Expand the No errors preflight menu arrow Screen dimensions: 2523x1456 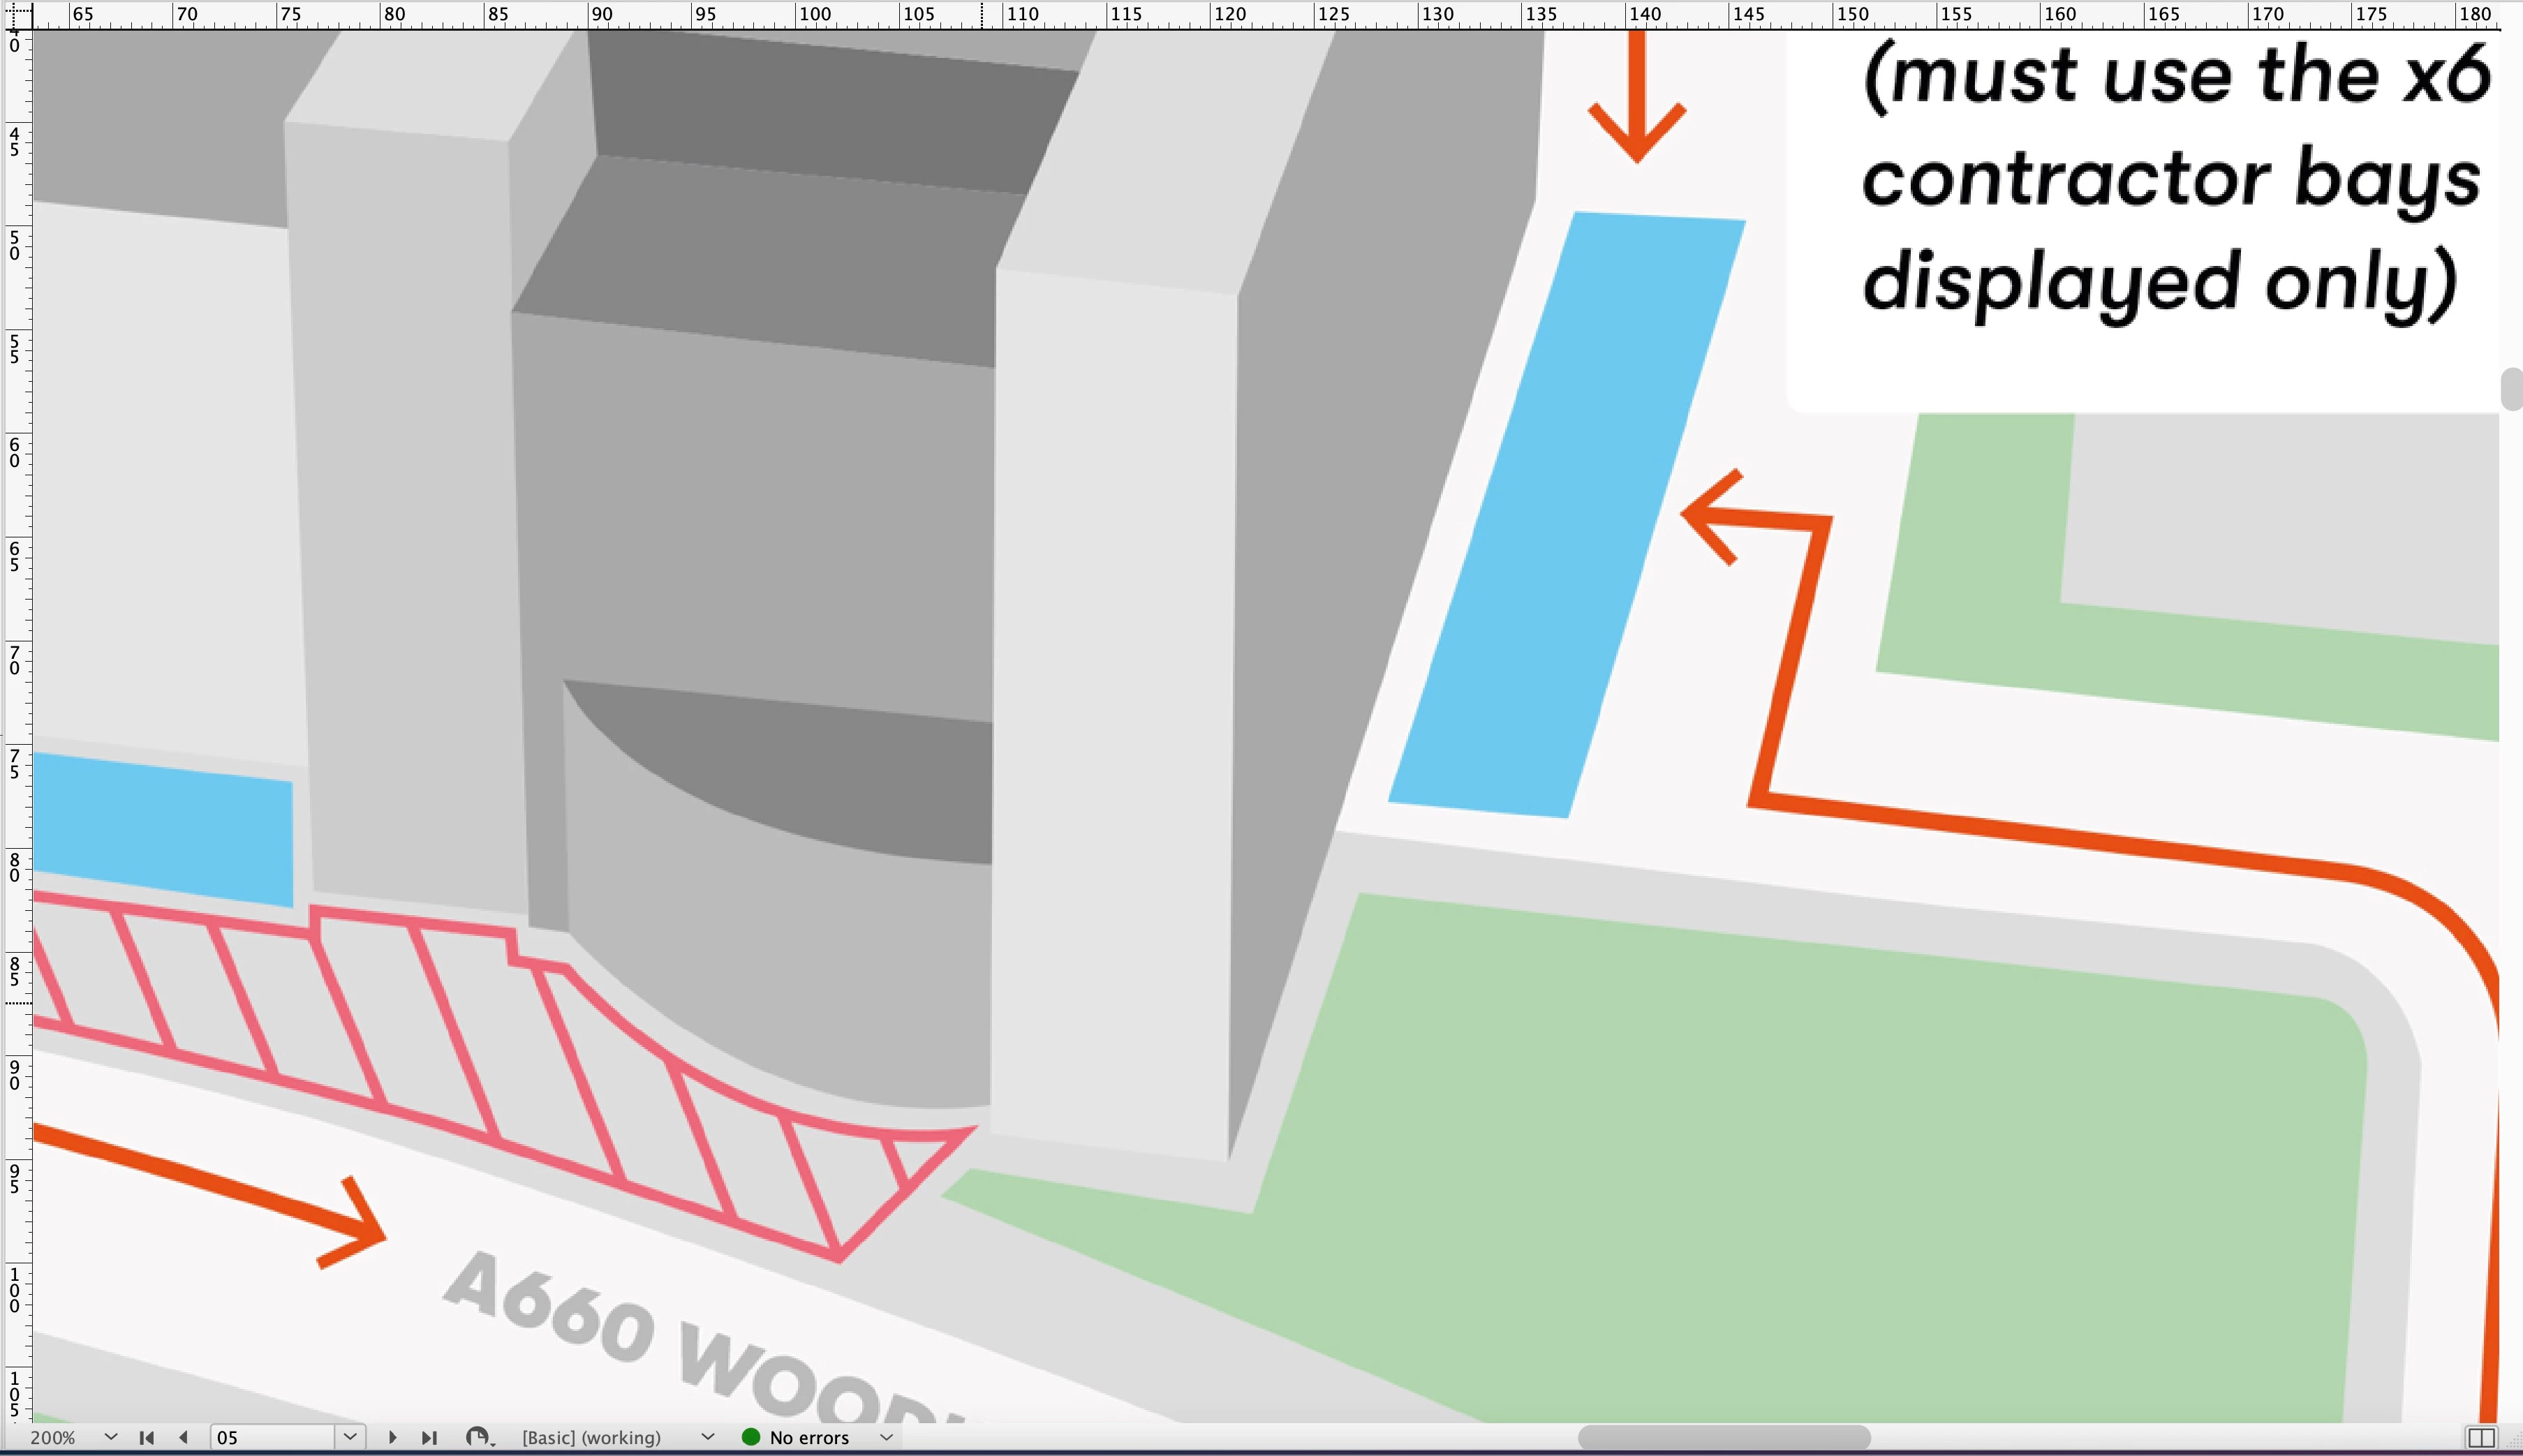(x=885, y=1437)
